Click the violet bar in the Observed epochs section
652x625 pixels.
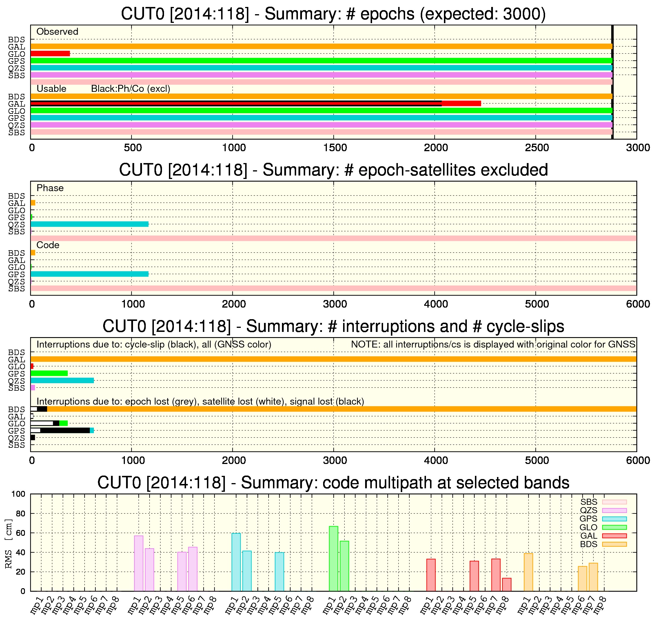coord(322,75)
